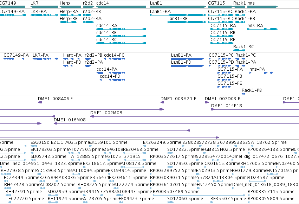Click the CG7149-PA protein glyph
299x204 pixels.
tap(14, 59)
